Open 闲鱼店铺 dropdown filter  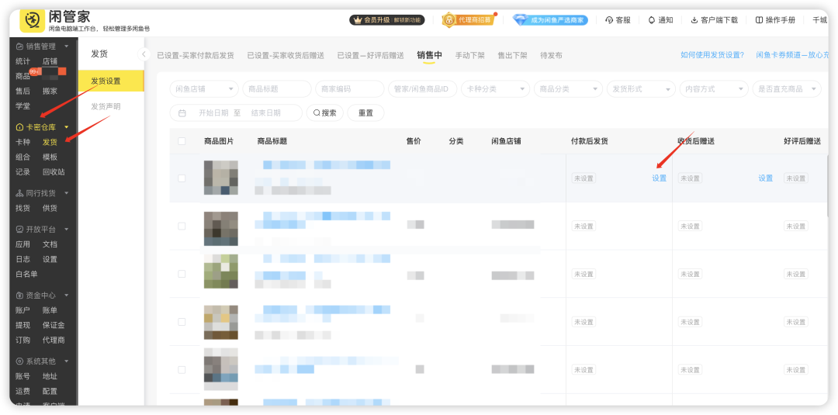pos(204,88)
